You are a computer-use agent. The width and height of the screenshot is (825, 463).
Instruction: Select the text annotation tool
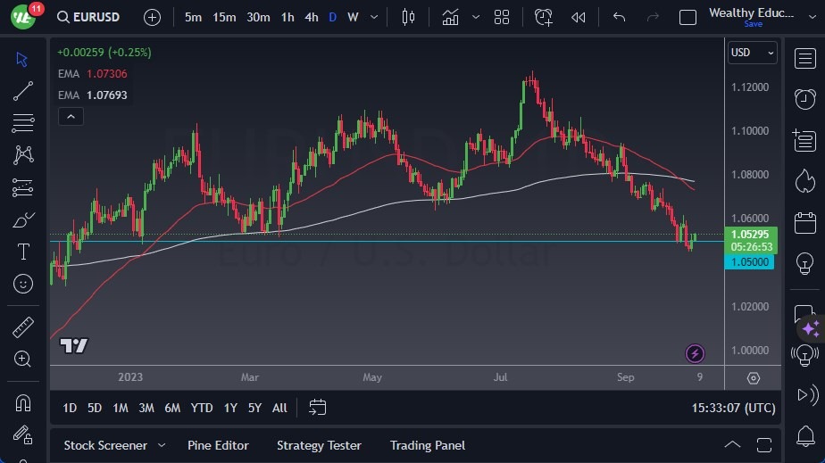[23, 252]
